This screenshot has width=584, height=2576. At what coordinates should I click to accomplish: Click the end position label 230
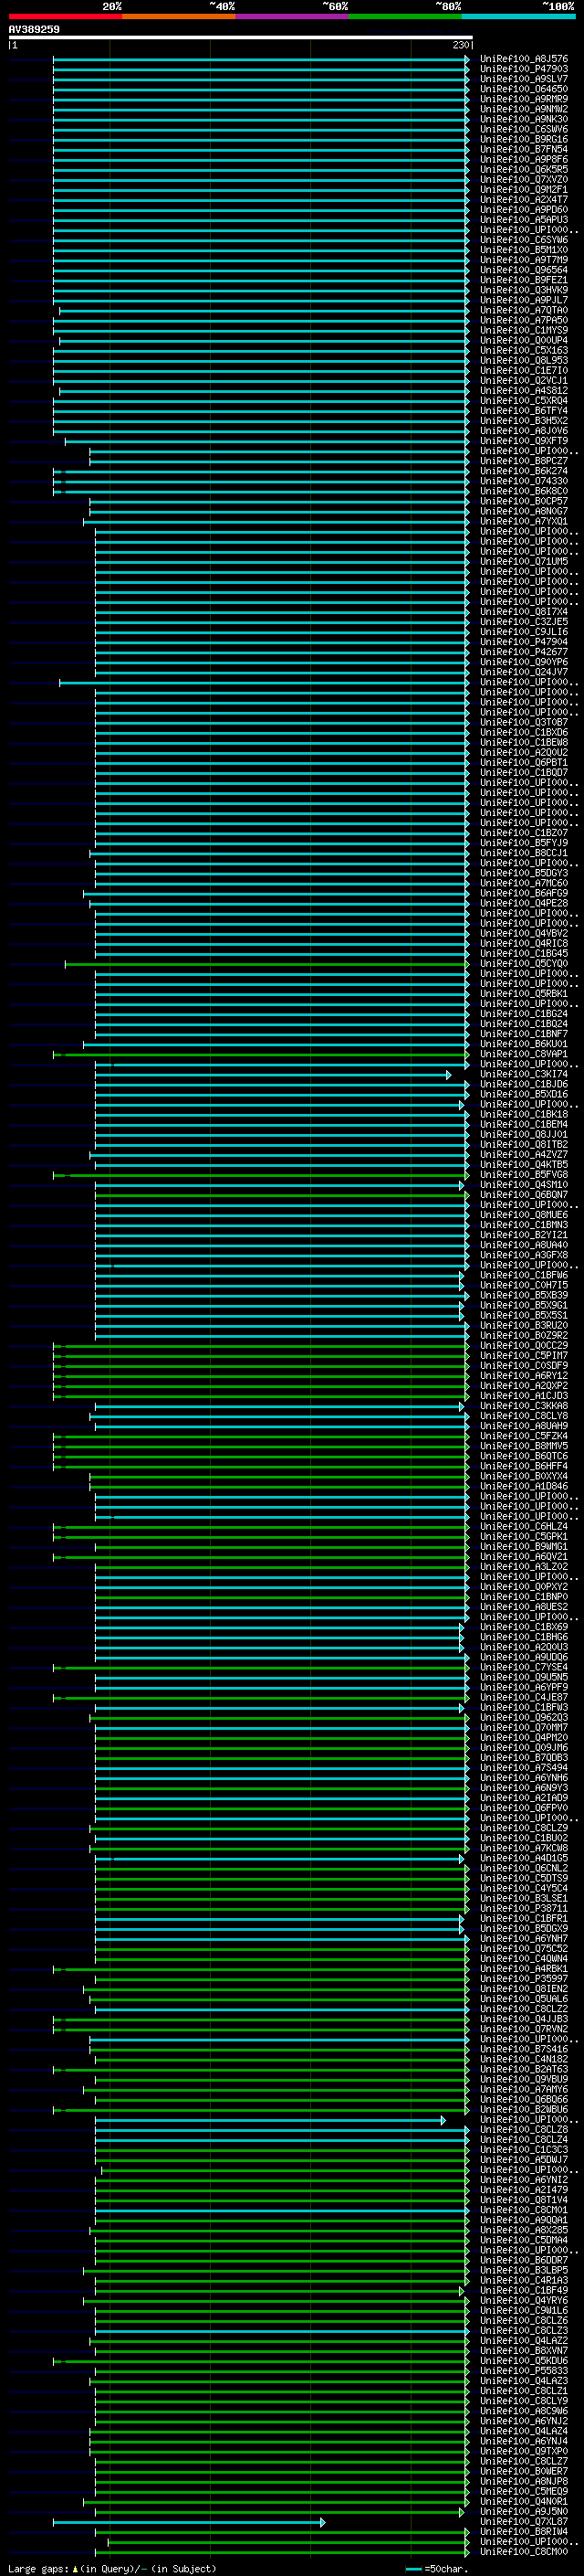(460, 45)
